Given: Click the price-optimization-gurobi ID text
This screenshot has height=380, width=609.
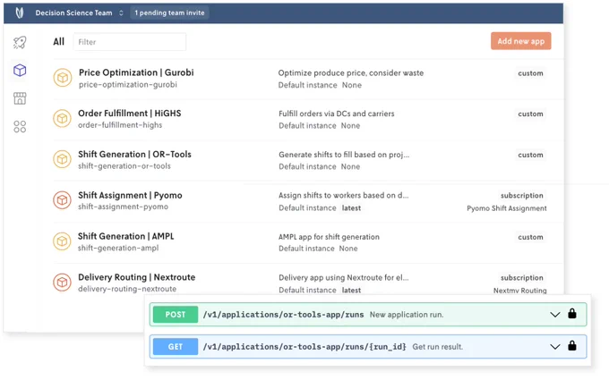Looking at the screenshot, I should (128, 85).
